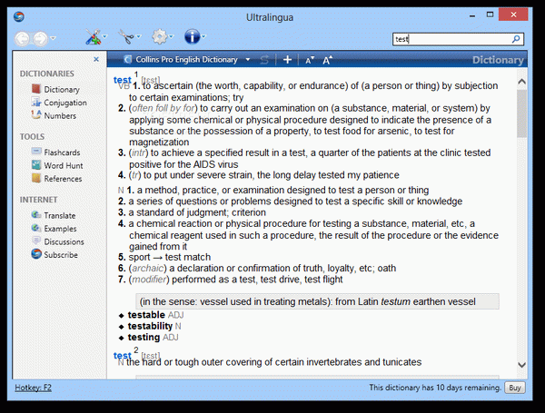The image size is (545, 413).
Task: Click the Flashcards sidebar icon
Action: click(x=36, y=152)
